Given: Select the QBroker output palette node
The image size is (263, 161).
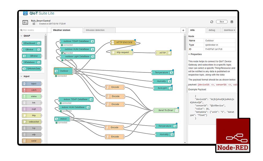Looking at the screenshot, I should (x=31, y=50).
